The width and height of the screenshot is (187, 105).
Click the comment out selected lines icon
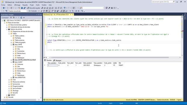pos(70,11)
